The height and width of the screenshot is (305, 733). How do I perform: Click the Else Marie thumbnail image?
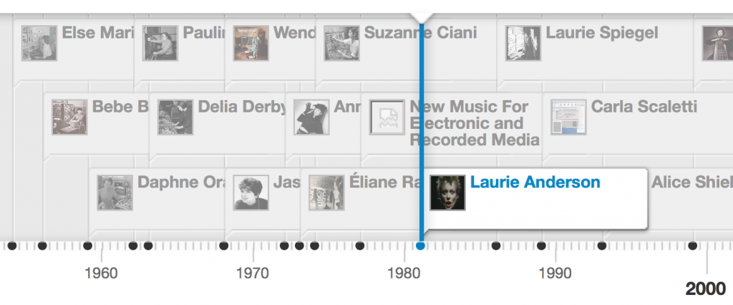point(39,43)
